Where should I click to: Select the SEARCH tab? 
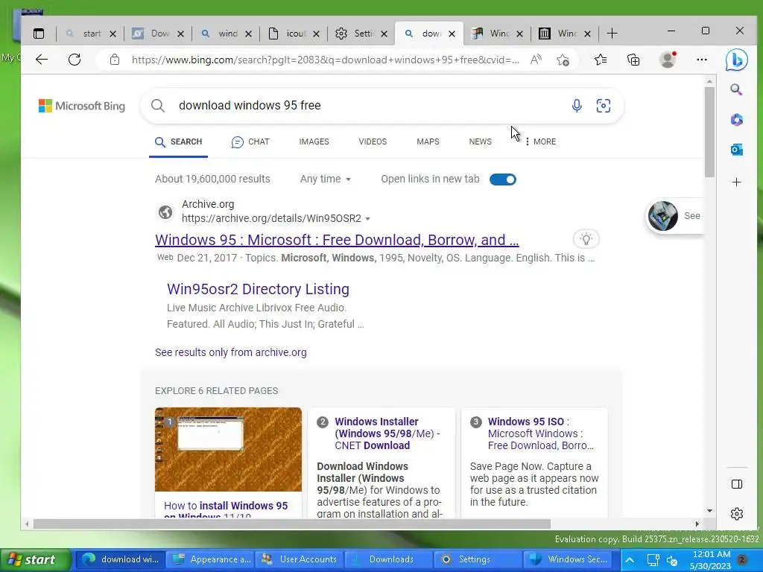(178, 142)
